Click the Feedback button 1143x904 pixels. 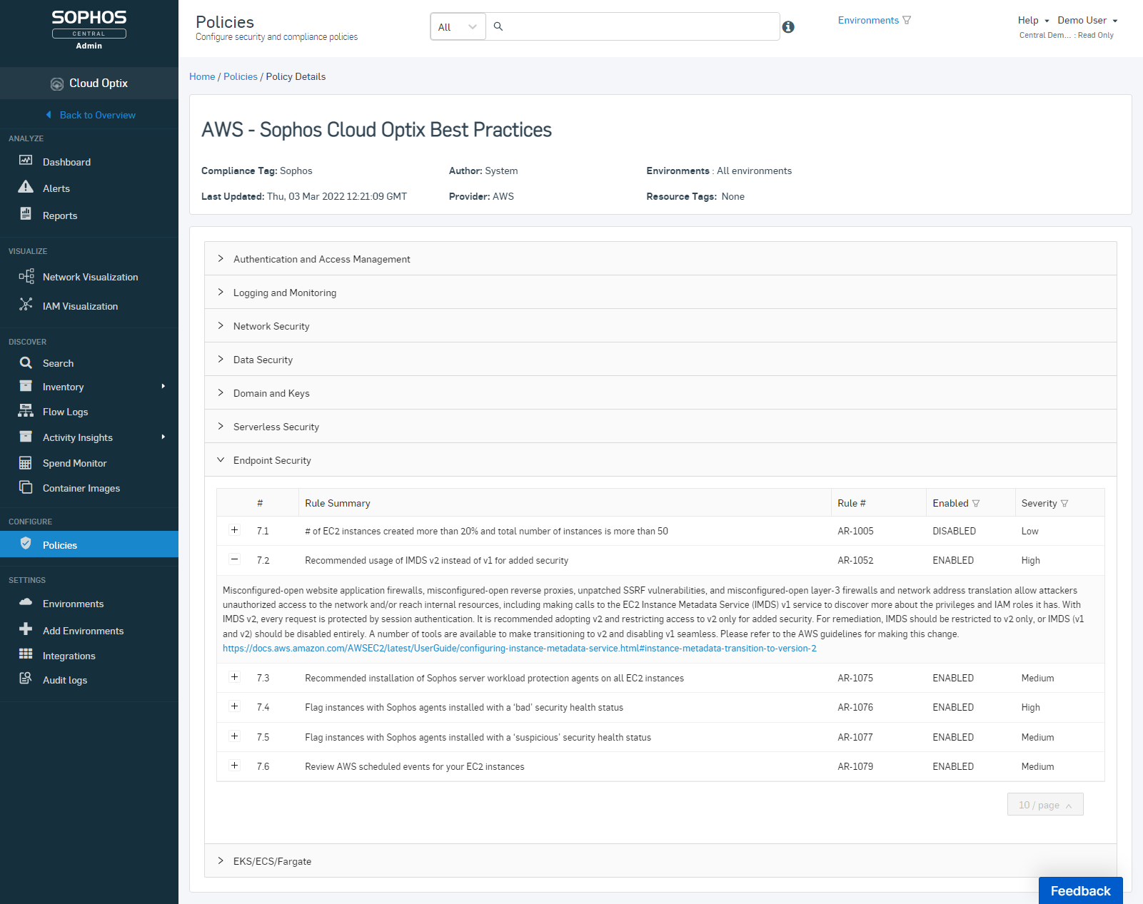point(1081,890)
